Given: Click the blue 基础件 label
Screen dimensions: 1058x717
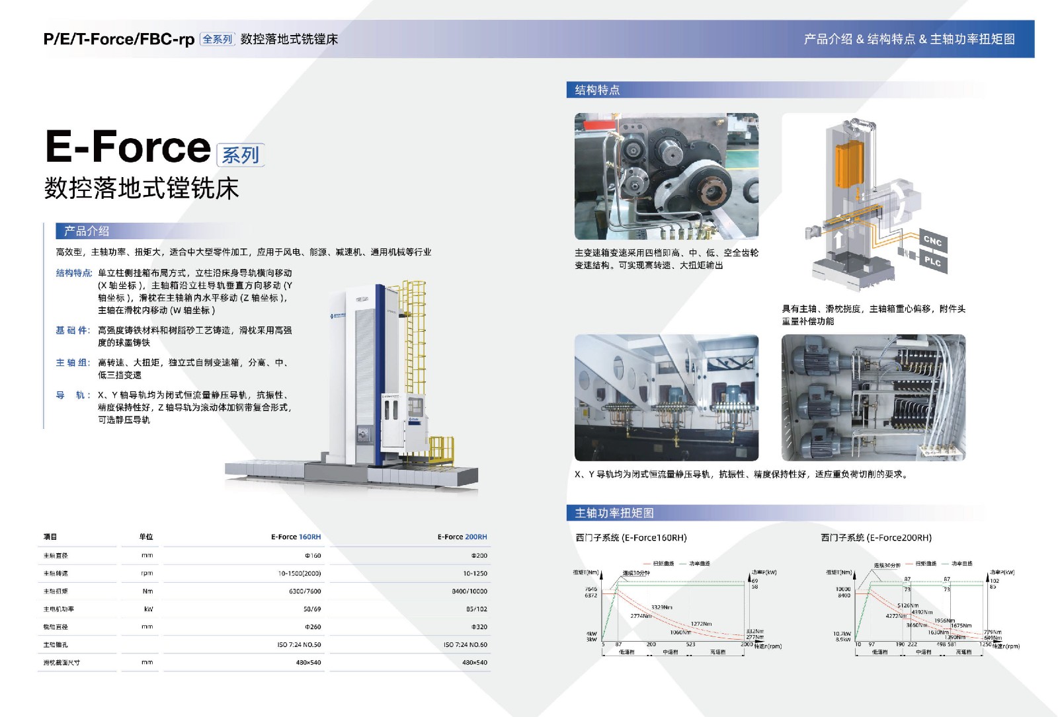Looking at the screenshot, I should tap(73, 330).
